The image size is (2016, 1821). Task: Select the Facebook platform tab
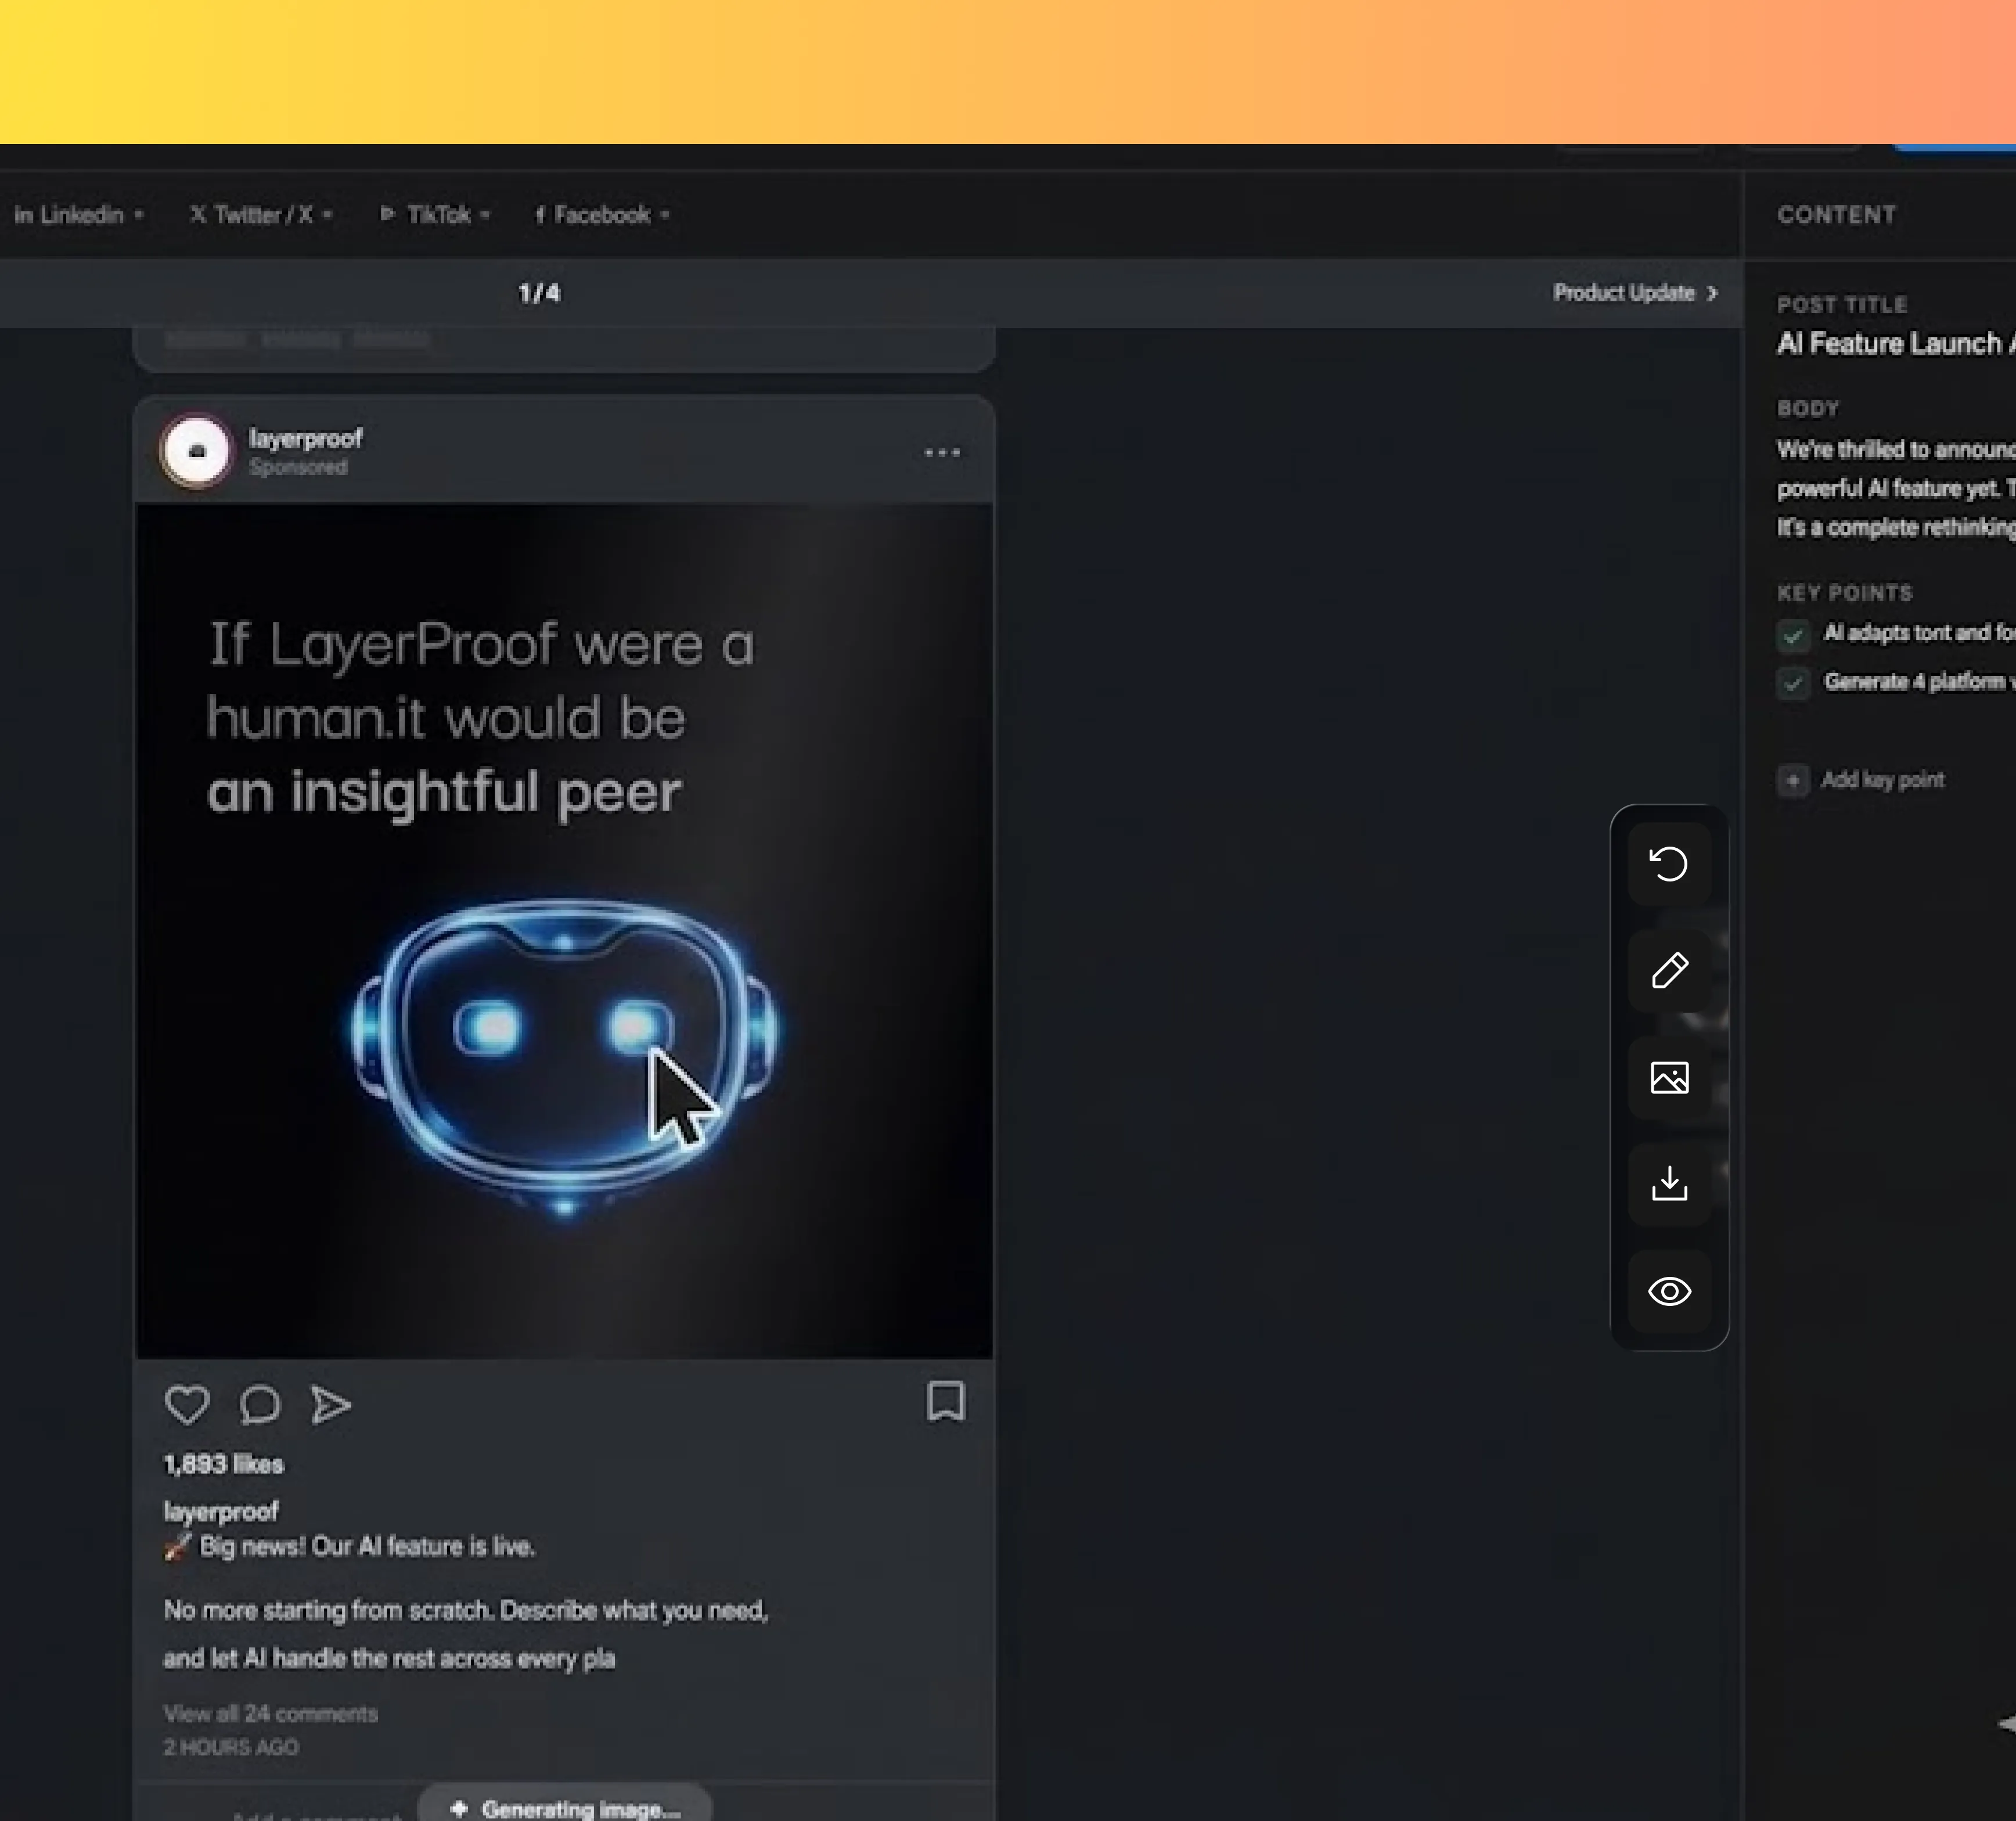602,215
